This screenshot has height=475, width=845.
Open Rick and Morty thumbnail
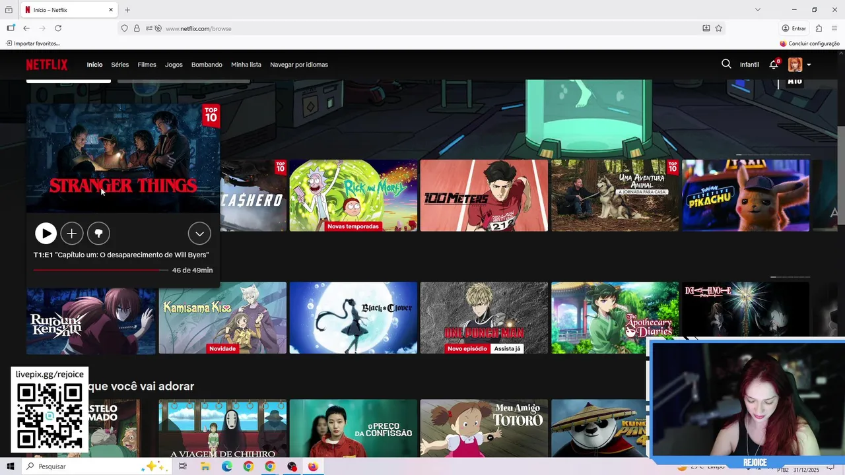point(353,195)
